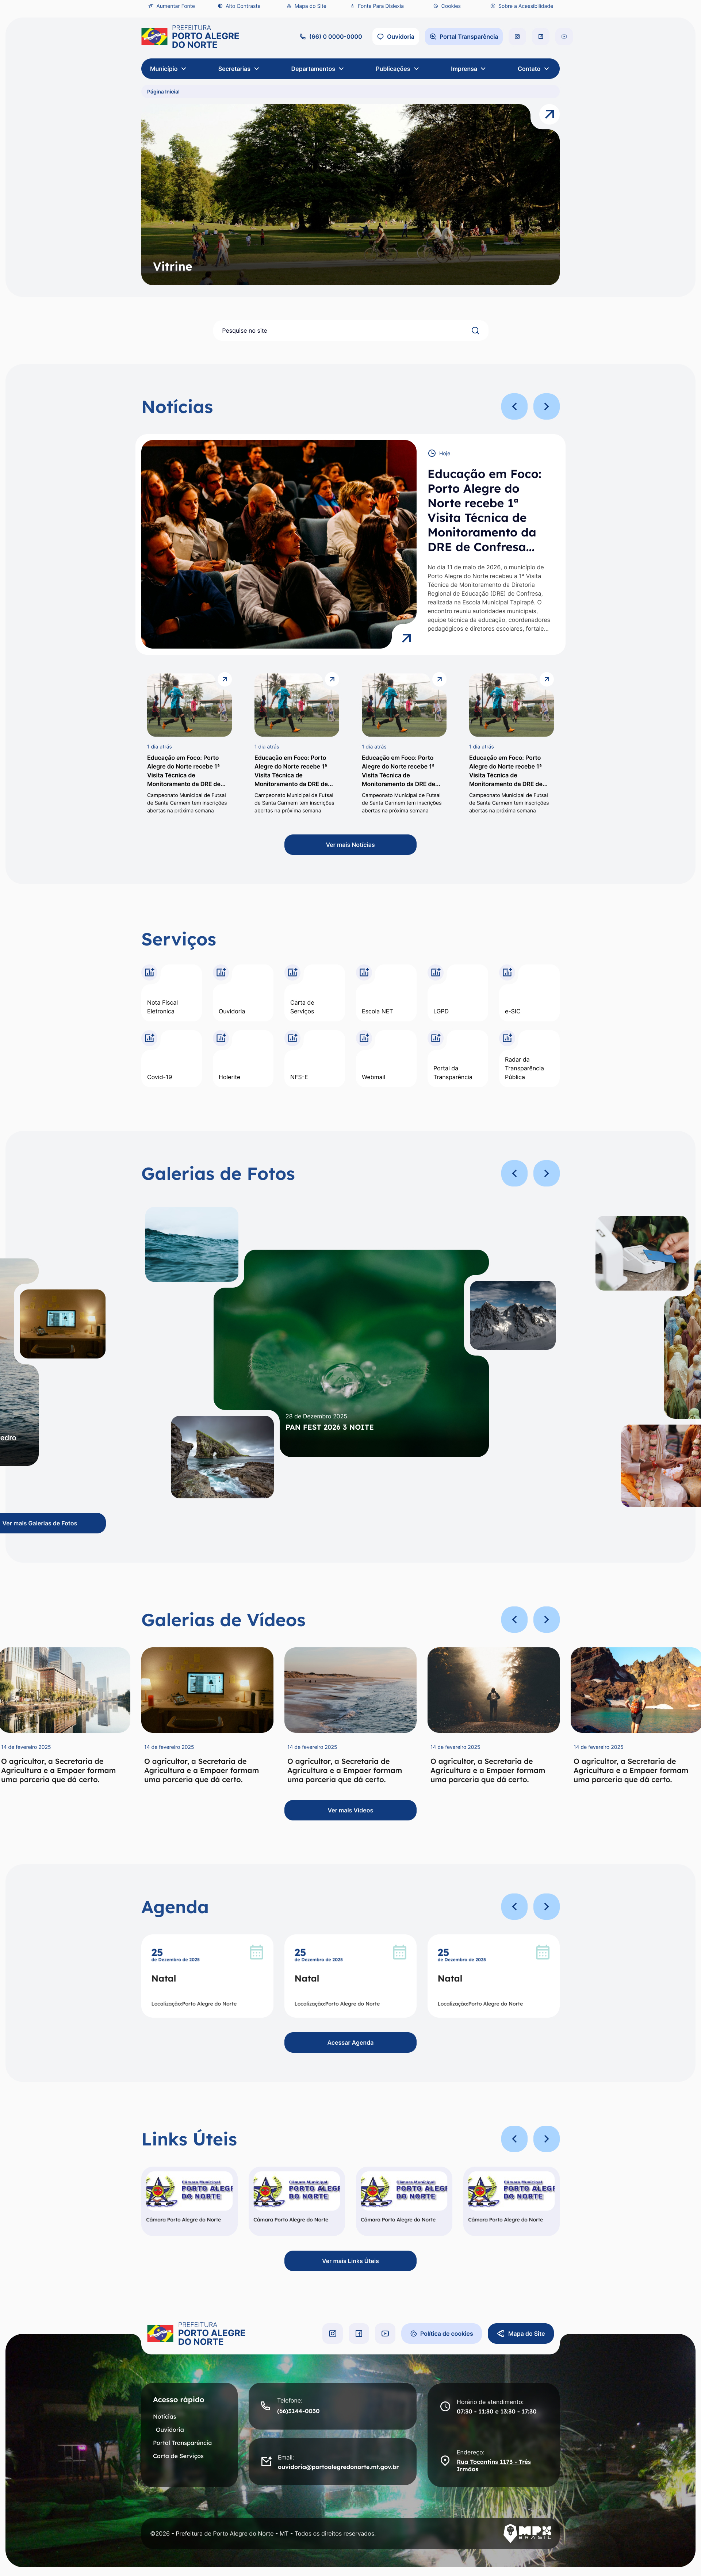Open the PAN FEST 2026 3 NOITE photo

(351, 1353)
